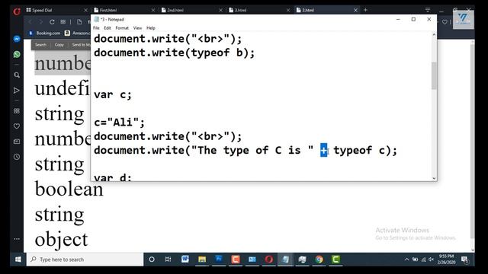Click Notepad scrollbar down arrow
488x274 pixels.
(x=434, y=178)
